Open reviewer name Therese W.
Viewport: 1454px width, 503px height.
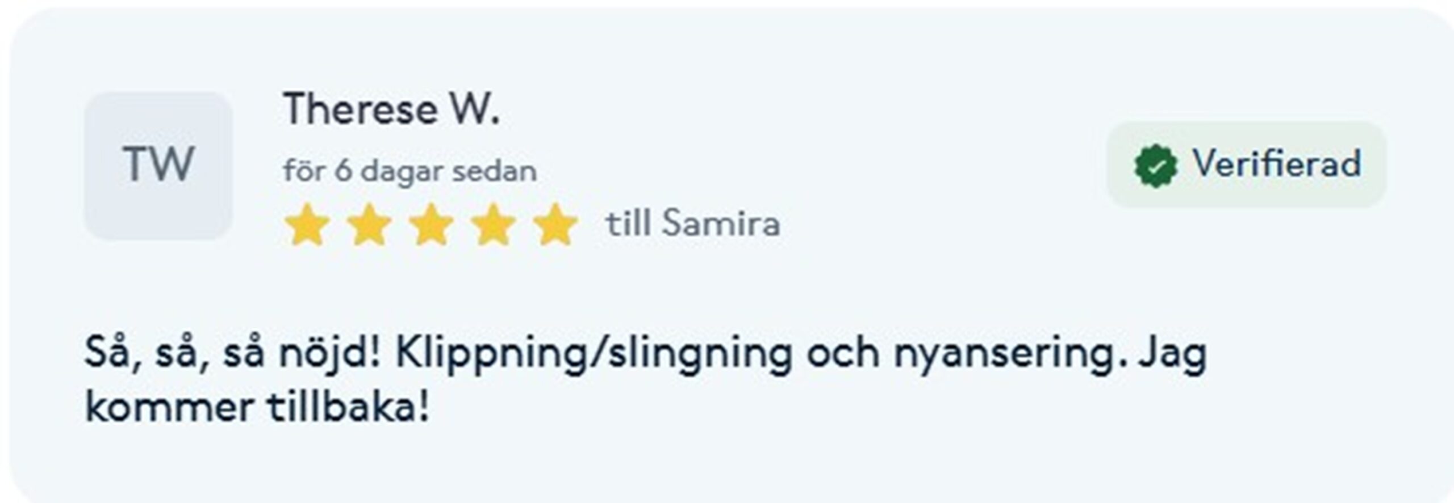tap(391, 109)
